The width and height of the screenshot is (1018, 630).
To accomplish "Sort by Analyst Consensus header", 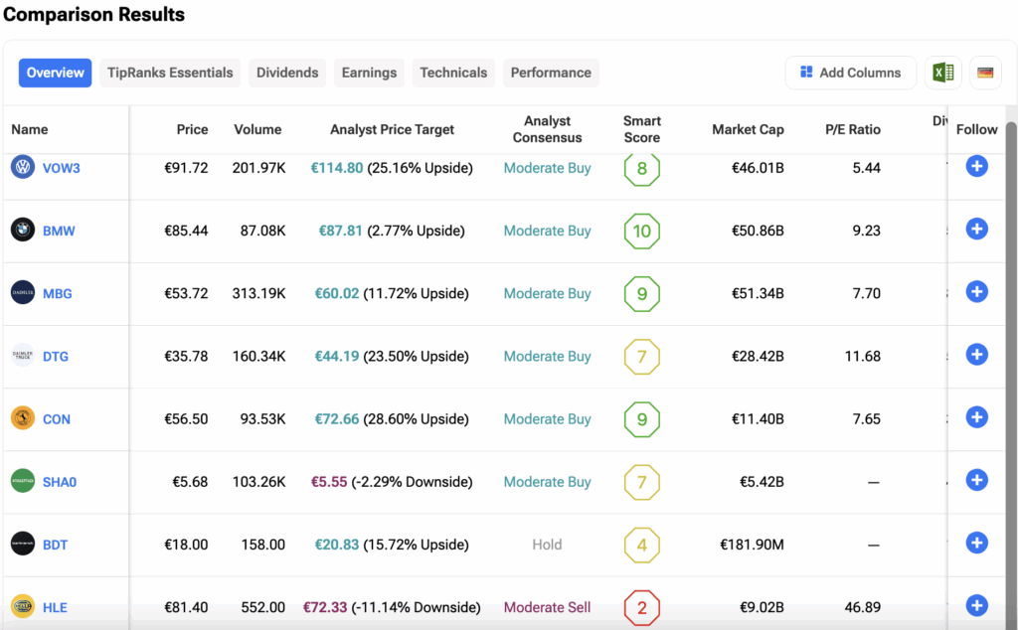I will click(548, 129).
